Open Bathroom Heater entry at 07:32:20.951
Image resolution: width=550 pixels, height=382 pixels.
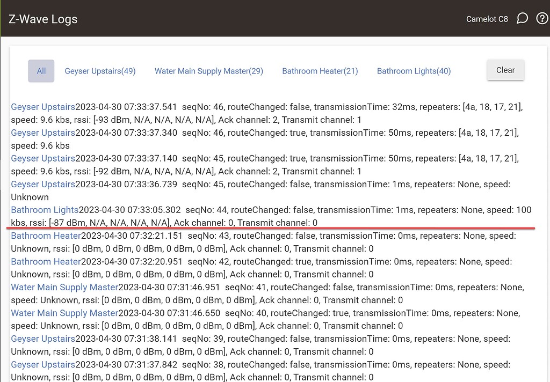46,261
